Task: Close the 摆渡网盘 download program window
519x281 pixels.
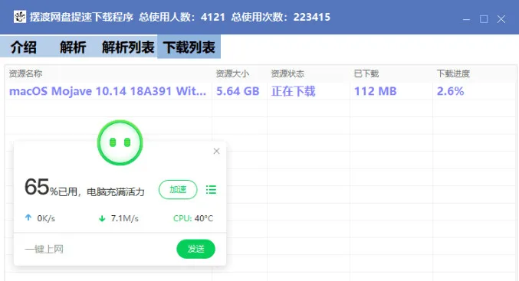Action: (x=501, y=19)
